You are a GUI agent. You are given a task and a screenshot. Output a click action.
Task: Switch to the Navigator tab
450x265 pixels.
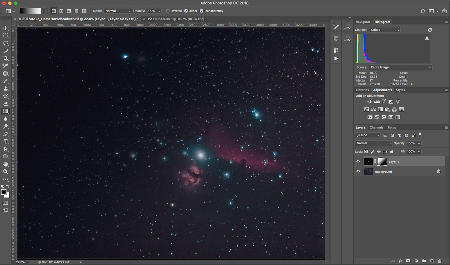pos(363,22)
